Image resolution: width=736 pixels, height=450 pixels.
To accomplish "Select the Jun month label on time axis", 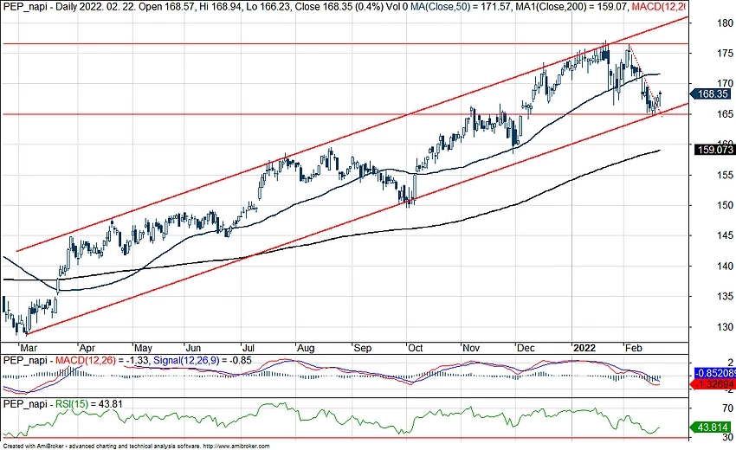I will tap(193, 348).
